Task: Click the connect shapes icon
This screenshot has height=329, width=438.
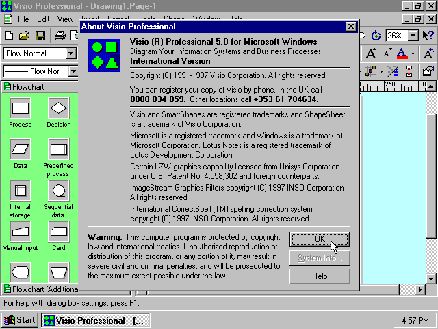Action: (x=409, y=71)
